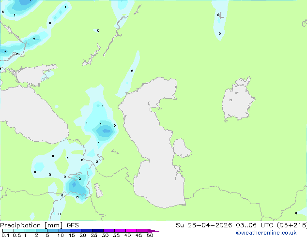The width and height of the screenshot is (307, 237).
Task: Click the legend tick label '0.5'
Action: point(17,235)
